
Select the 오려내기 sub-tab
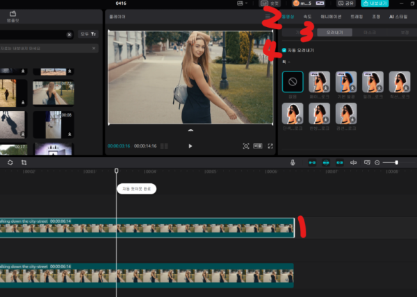[x=333, y=32]
